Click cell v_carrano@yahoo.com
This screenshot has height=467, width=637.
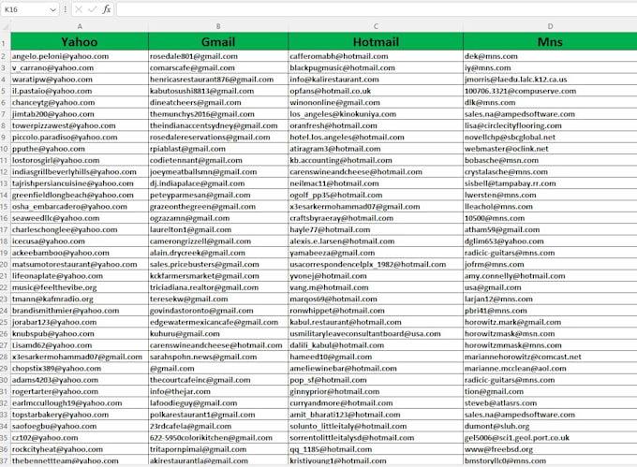tap(80, 67)
